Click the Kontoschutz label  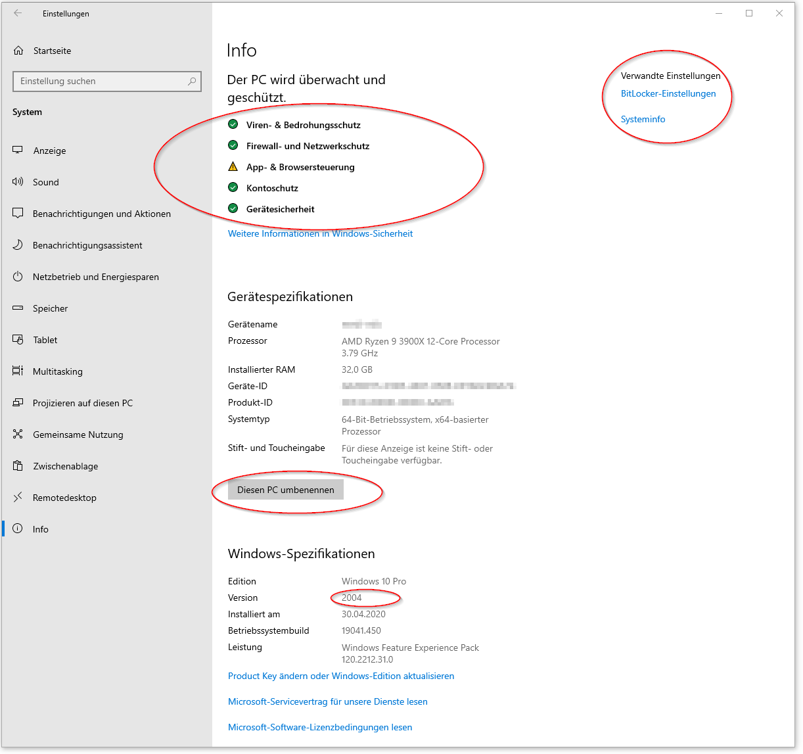tap(272, 188)
